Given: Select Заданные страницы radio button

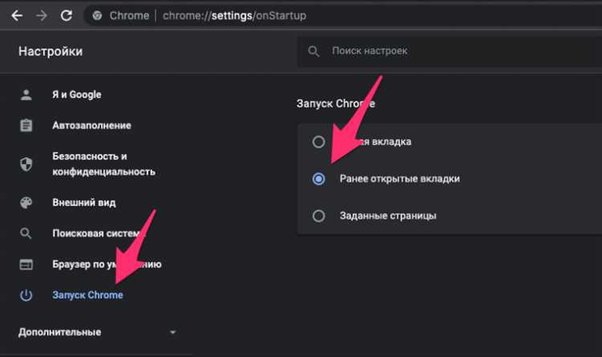Looking at the screenshot, I should [x=319, y=216].
